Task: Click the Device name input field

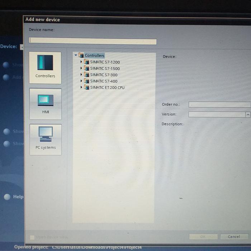Action: tap(93, 41)
